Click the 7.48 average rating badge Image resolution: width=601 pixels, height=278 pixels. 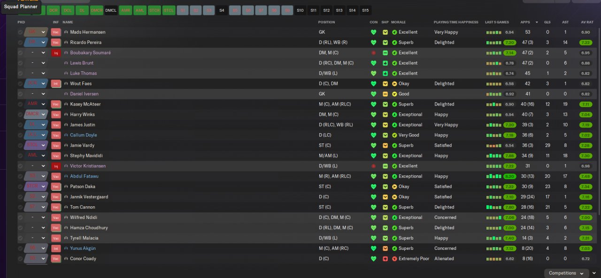[x=586, y=176]
